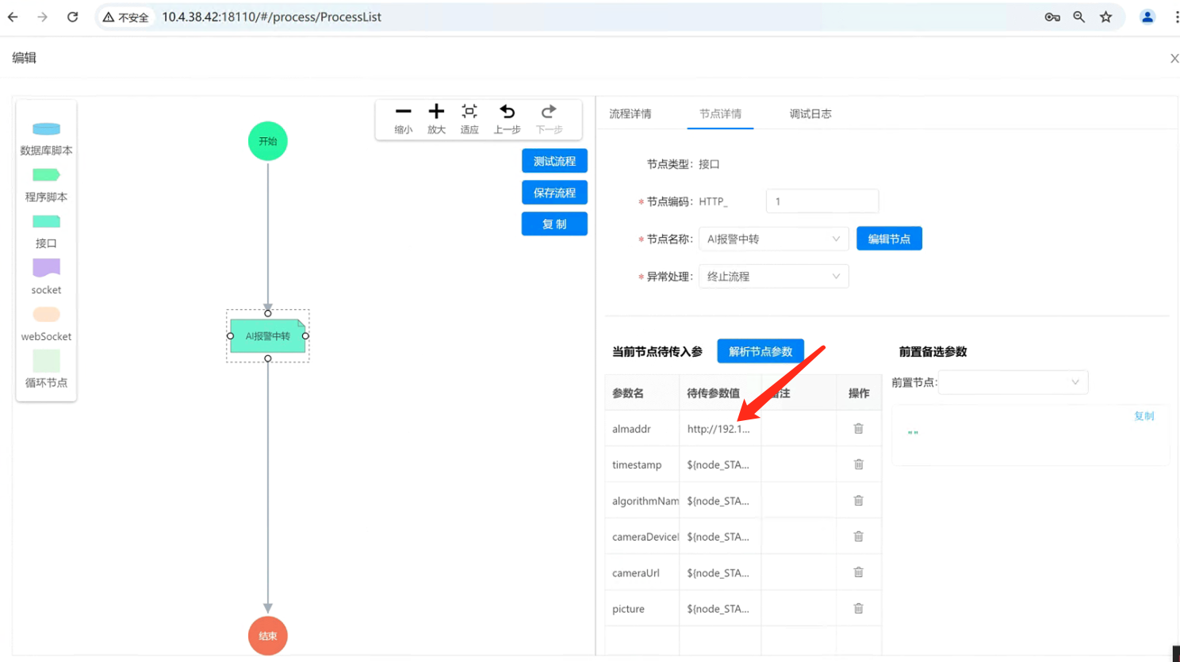This screenshot has height=662, width=1180.
Task: Select the 接口 node icon
Action: (46, 221)
